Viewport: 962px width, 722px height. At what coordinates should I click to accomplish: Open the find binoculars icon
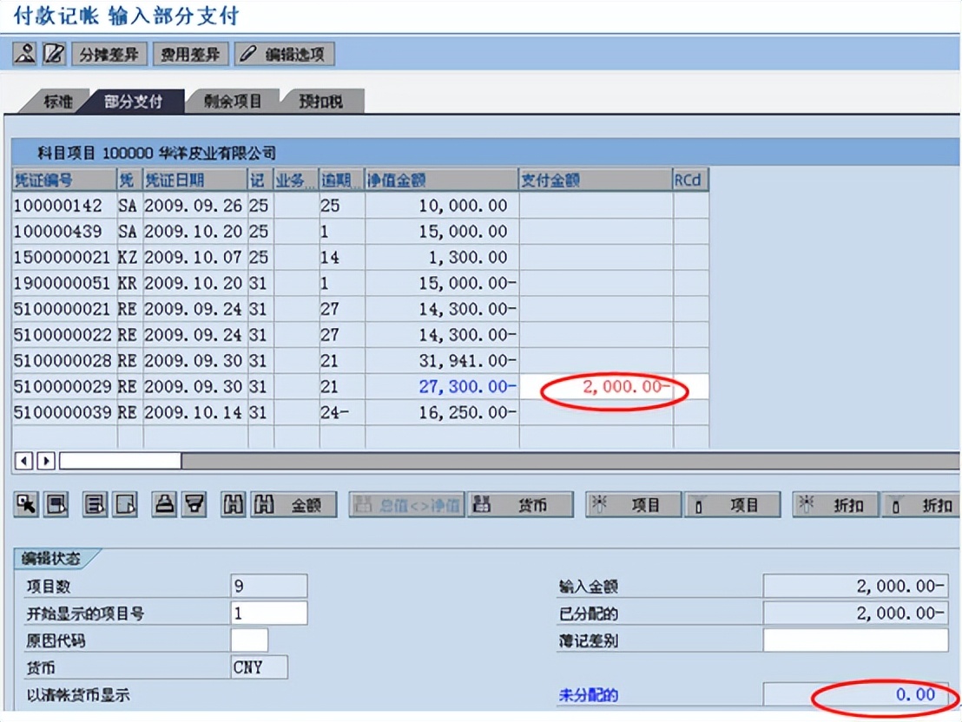click(x=233, y=504)
